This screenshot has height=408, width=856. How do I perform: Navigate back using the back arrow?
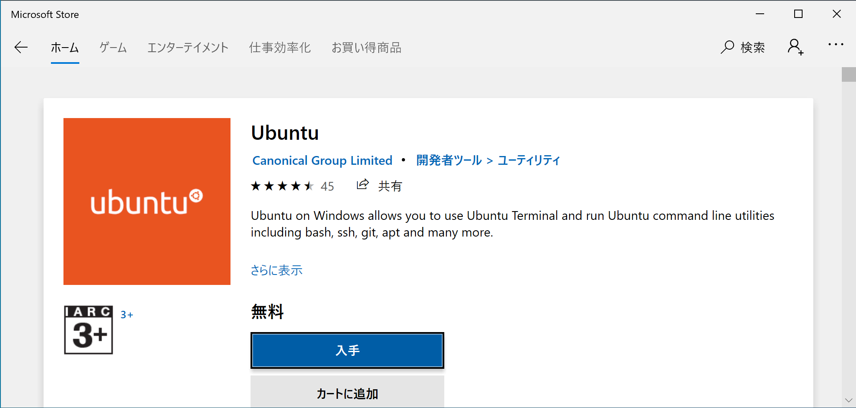pyautogui.click(x=21, y=47)
